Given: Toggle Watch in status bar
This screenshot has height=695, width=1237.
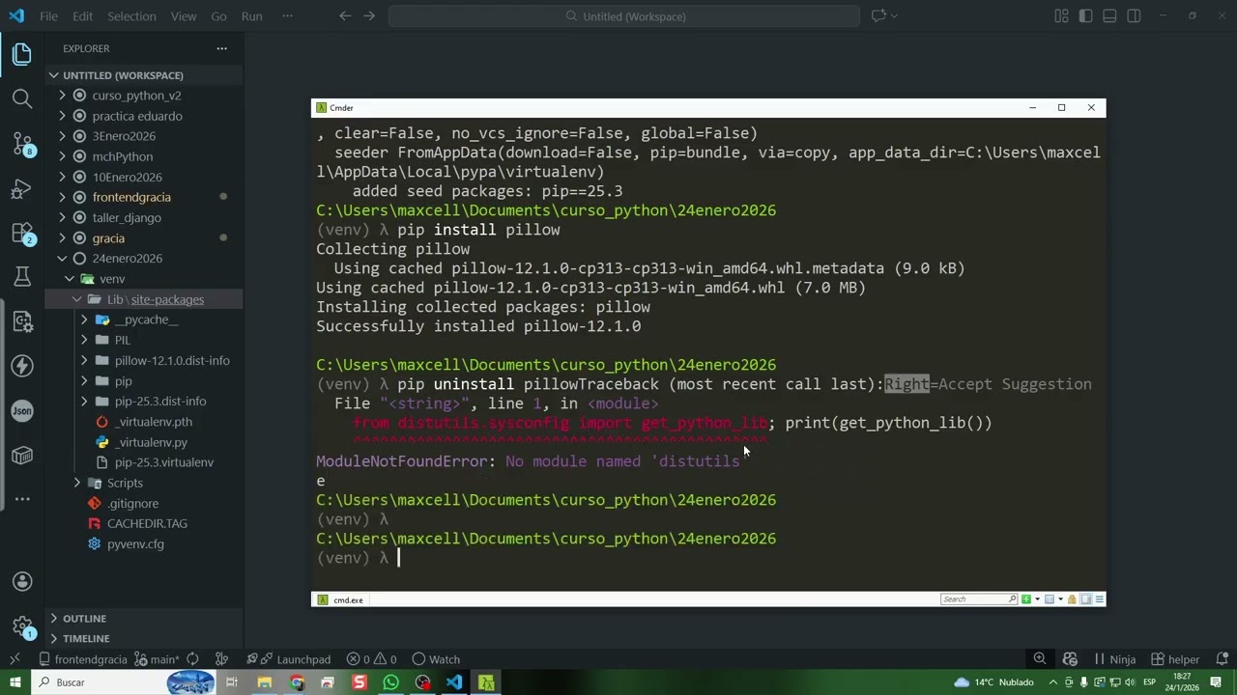Looking at the screenshot, I should (x=436, y=659).
